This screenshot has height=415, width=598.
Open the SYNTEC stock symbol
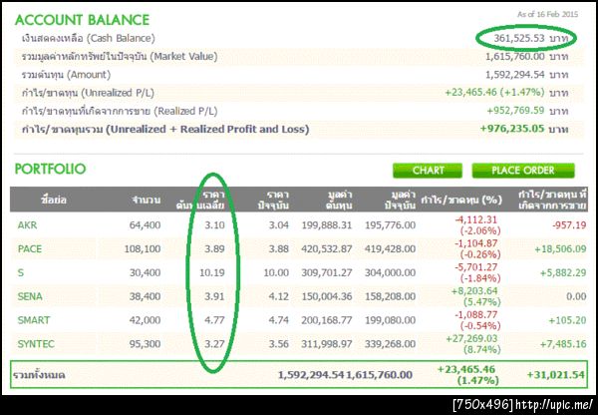36,343
